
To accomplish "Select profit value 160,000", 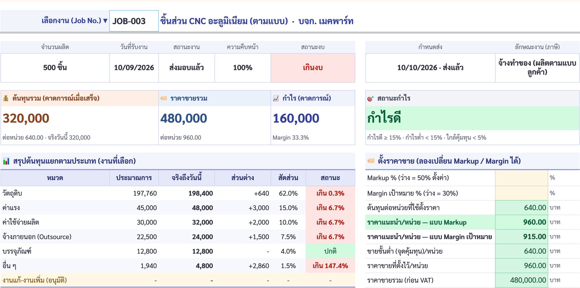I will click(x=296, y=118).
